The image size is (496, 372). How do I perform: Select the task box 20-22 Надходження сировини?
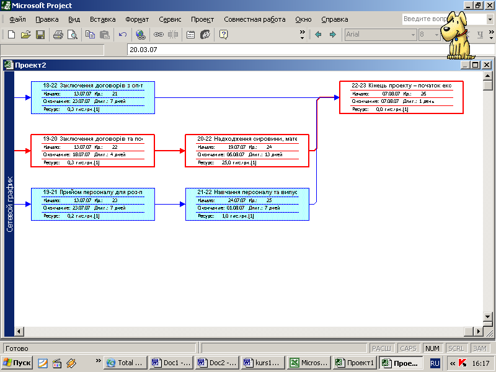247,151
